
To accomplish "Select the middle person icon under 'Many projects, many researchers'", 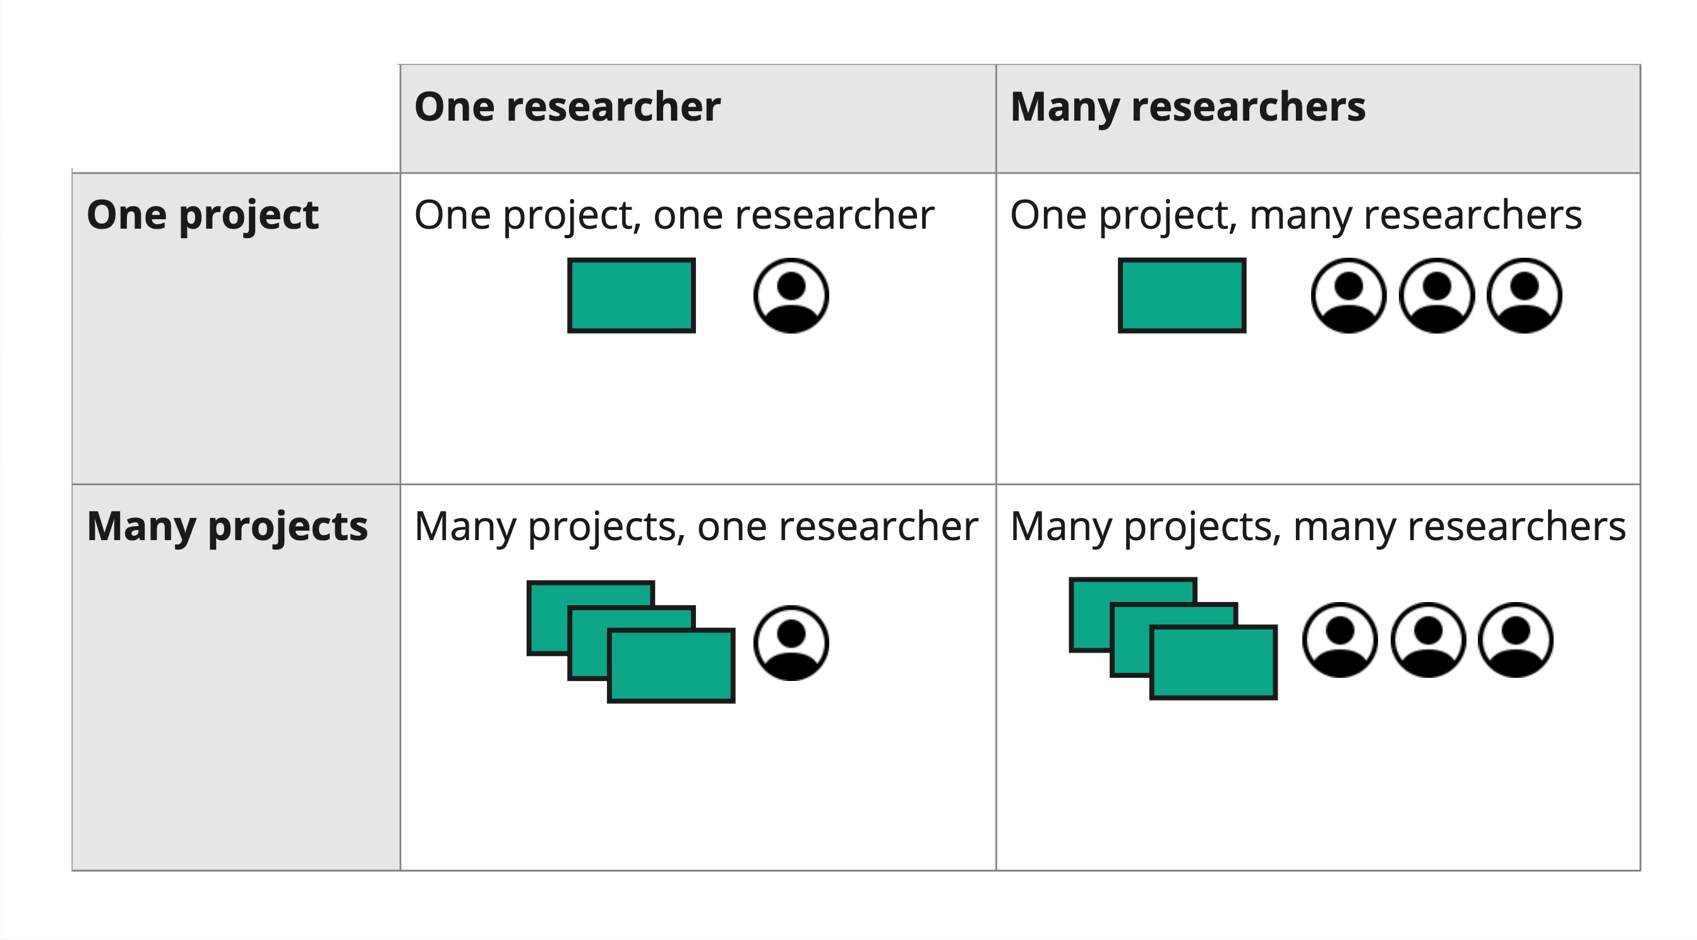I will (1427, 640).
